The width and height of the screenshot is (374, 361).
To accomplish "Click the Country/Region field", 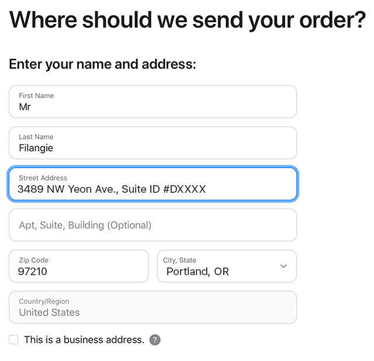I will pyautogui.click(x=153, y=307).
